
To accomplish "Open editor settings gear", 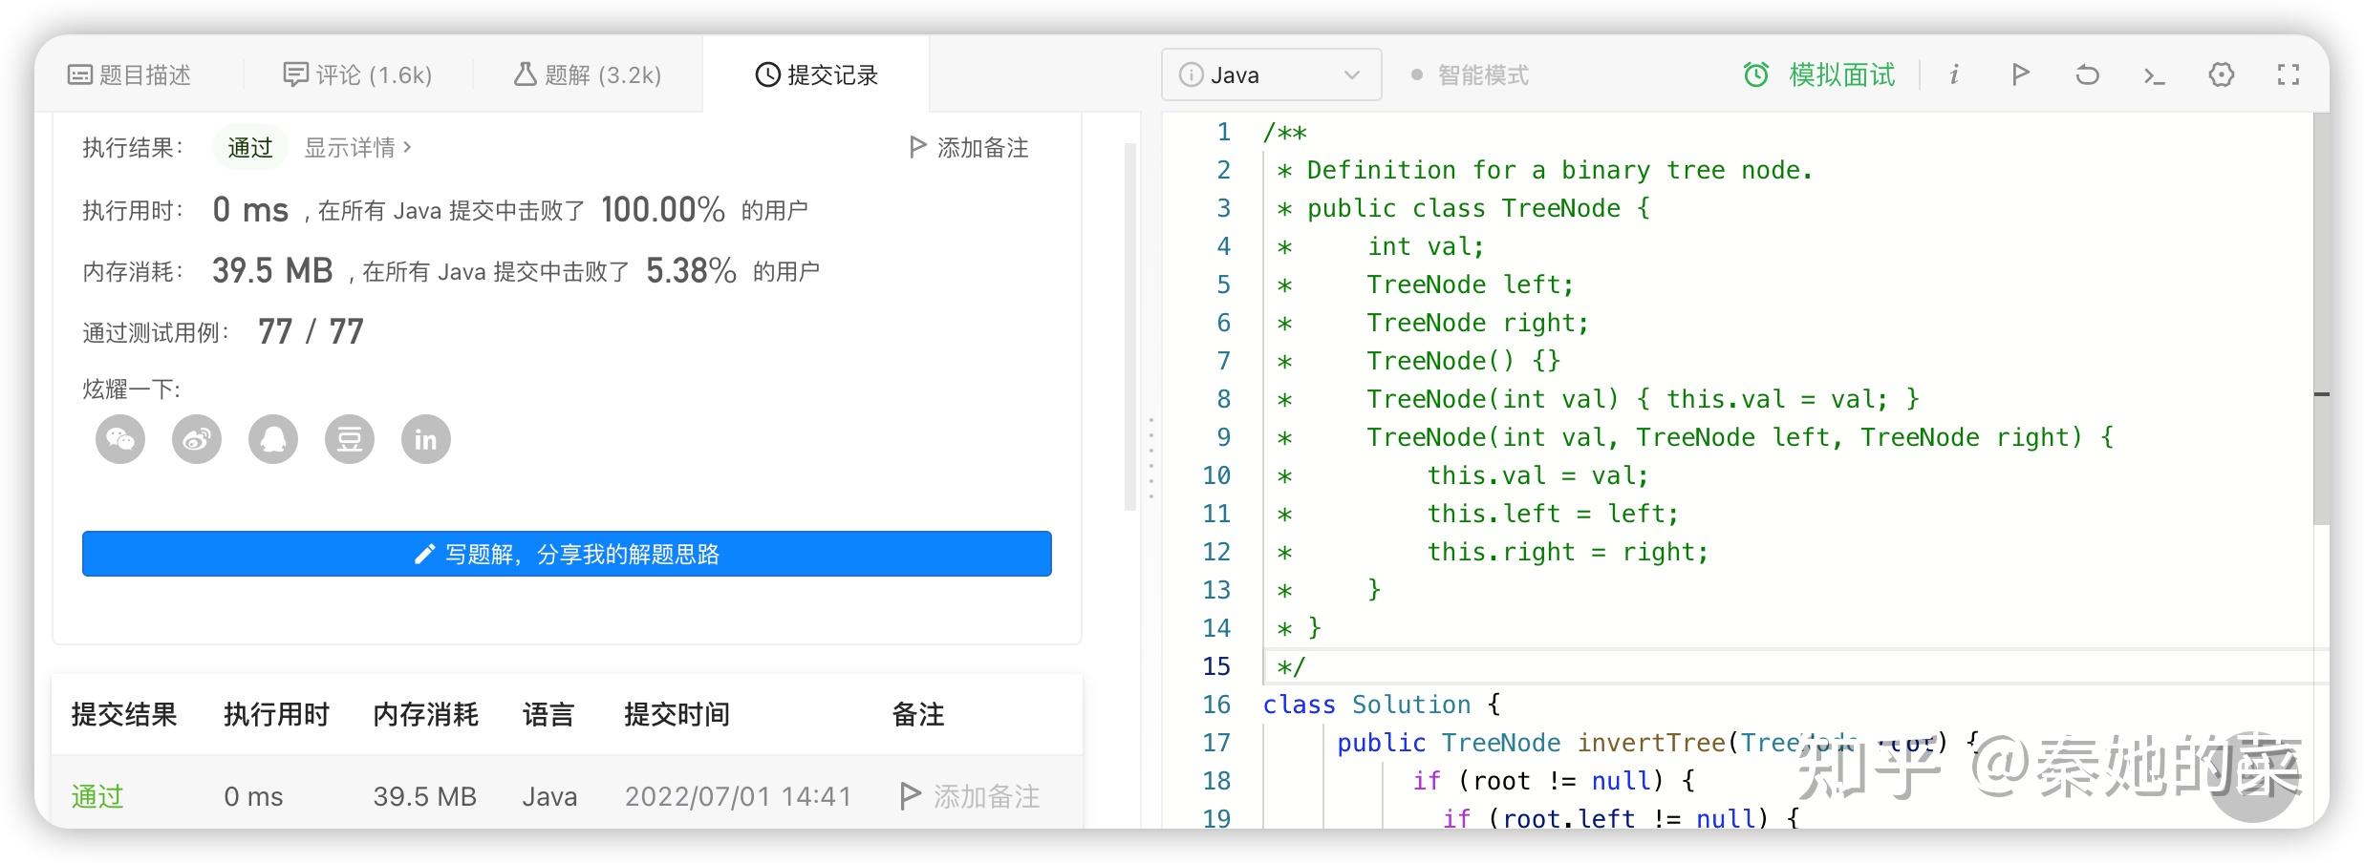I will pos(2222,74).
